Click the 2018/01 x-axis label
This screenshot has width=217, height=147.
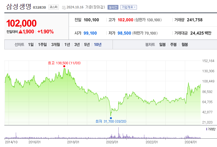pyautogui.click(x=73, y=142)
